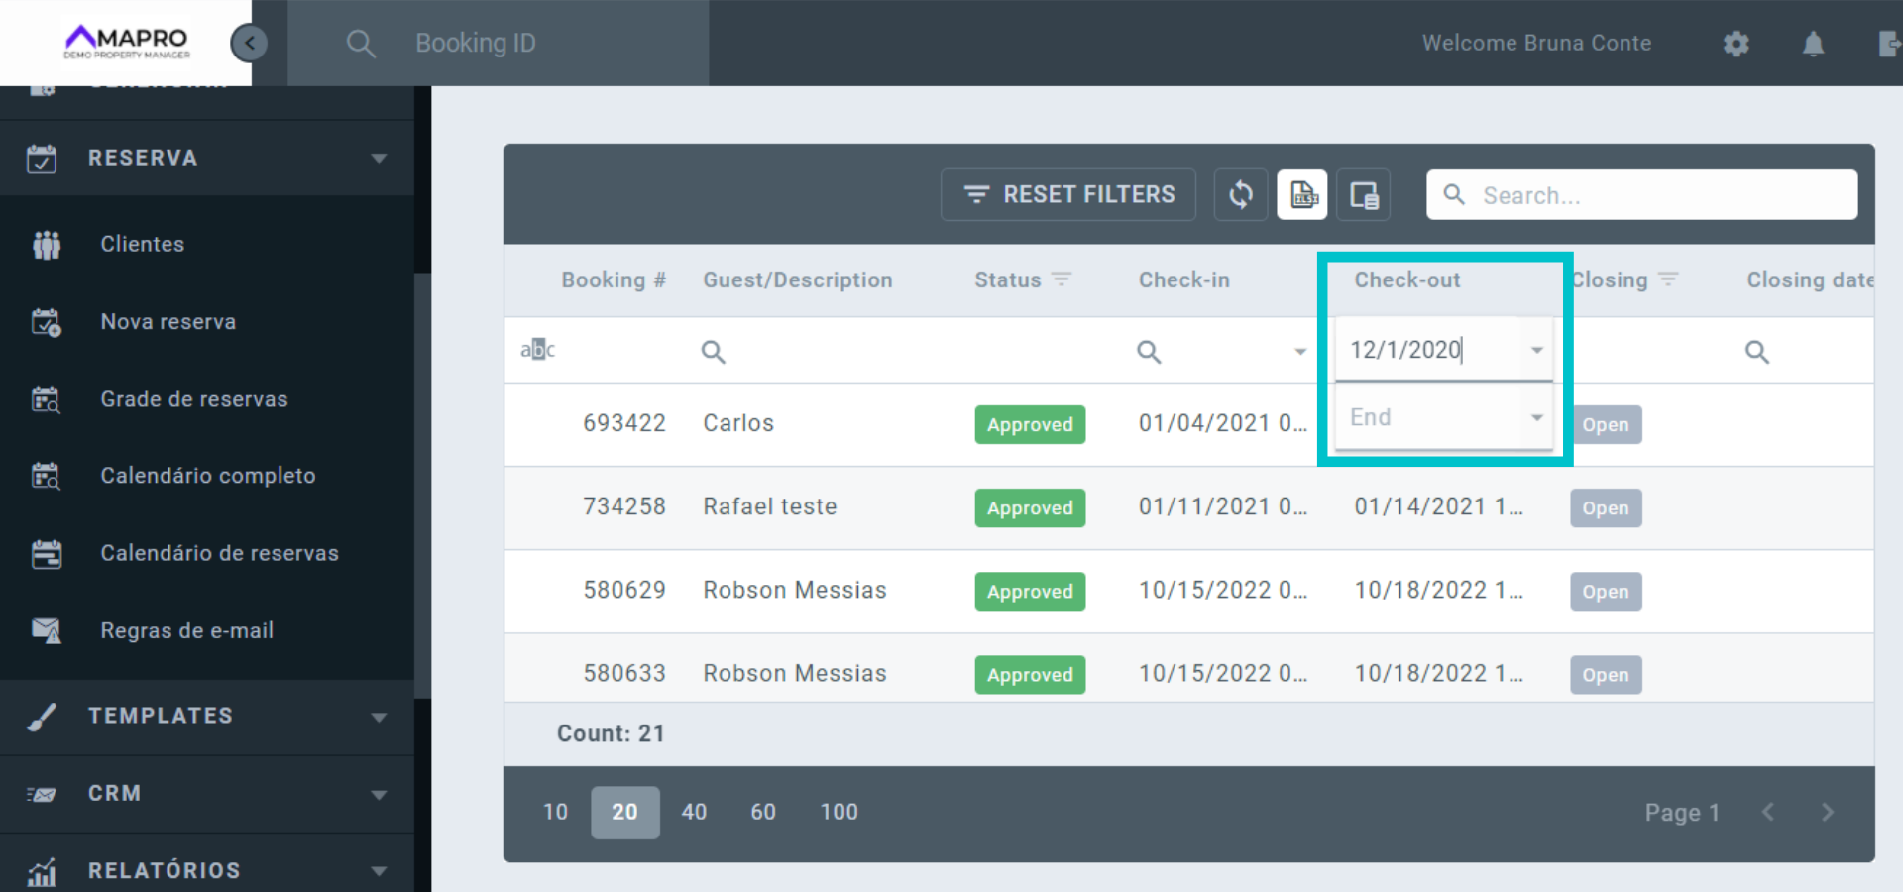Export table data to Excel icon
Image resolution: width=1903 pixels, height=892 pixels.
tap(1302, 194)
